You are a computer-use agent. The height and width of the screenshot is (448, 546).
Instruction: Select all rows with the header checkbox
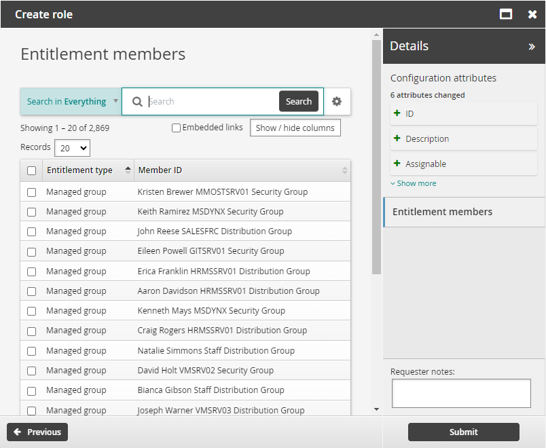[31, 170]
